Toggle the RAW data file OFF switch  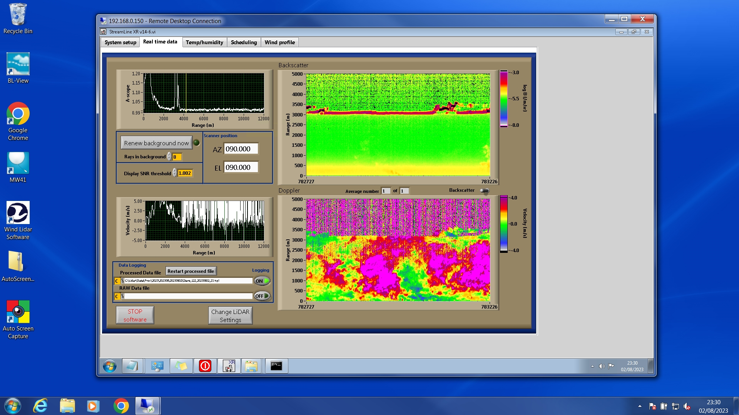pyautogui.click(x=262, y=296)
